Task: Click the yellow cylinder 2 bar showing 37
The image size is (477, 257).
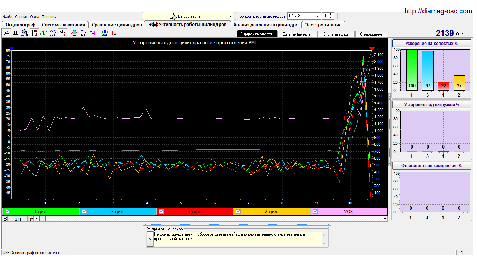Action: coord(459,83)
